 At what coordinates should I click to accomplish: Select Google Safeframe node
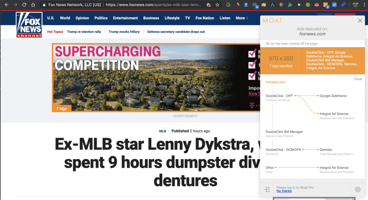click(x=333, y=96)
